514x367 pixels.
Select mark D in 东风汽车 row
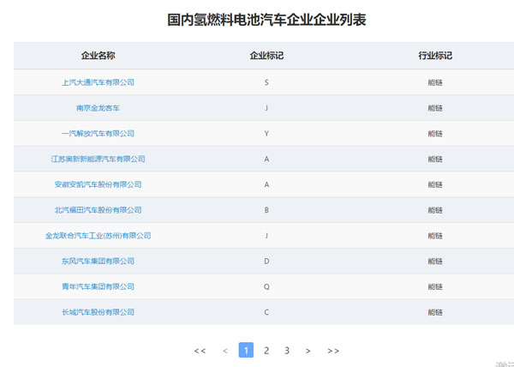[266, 261]
